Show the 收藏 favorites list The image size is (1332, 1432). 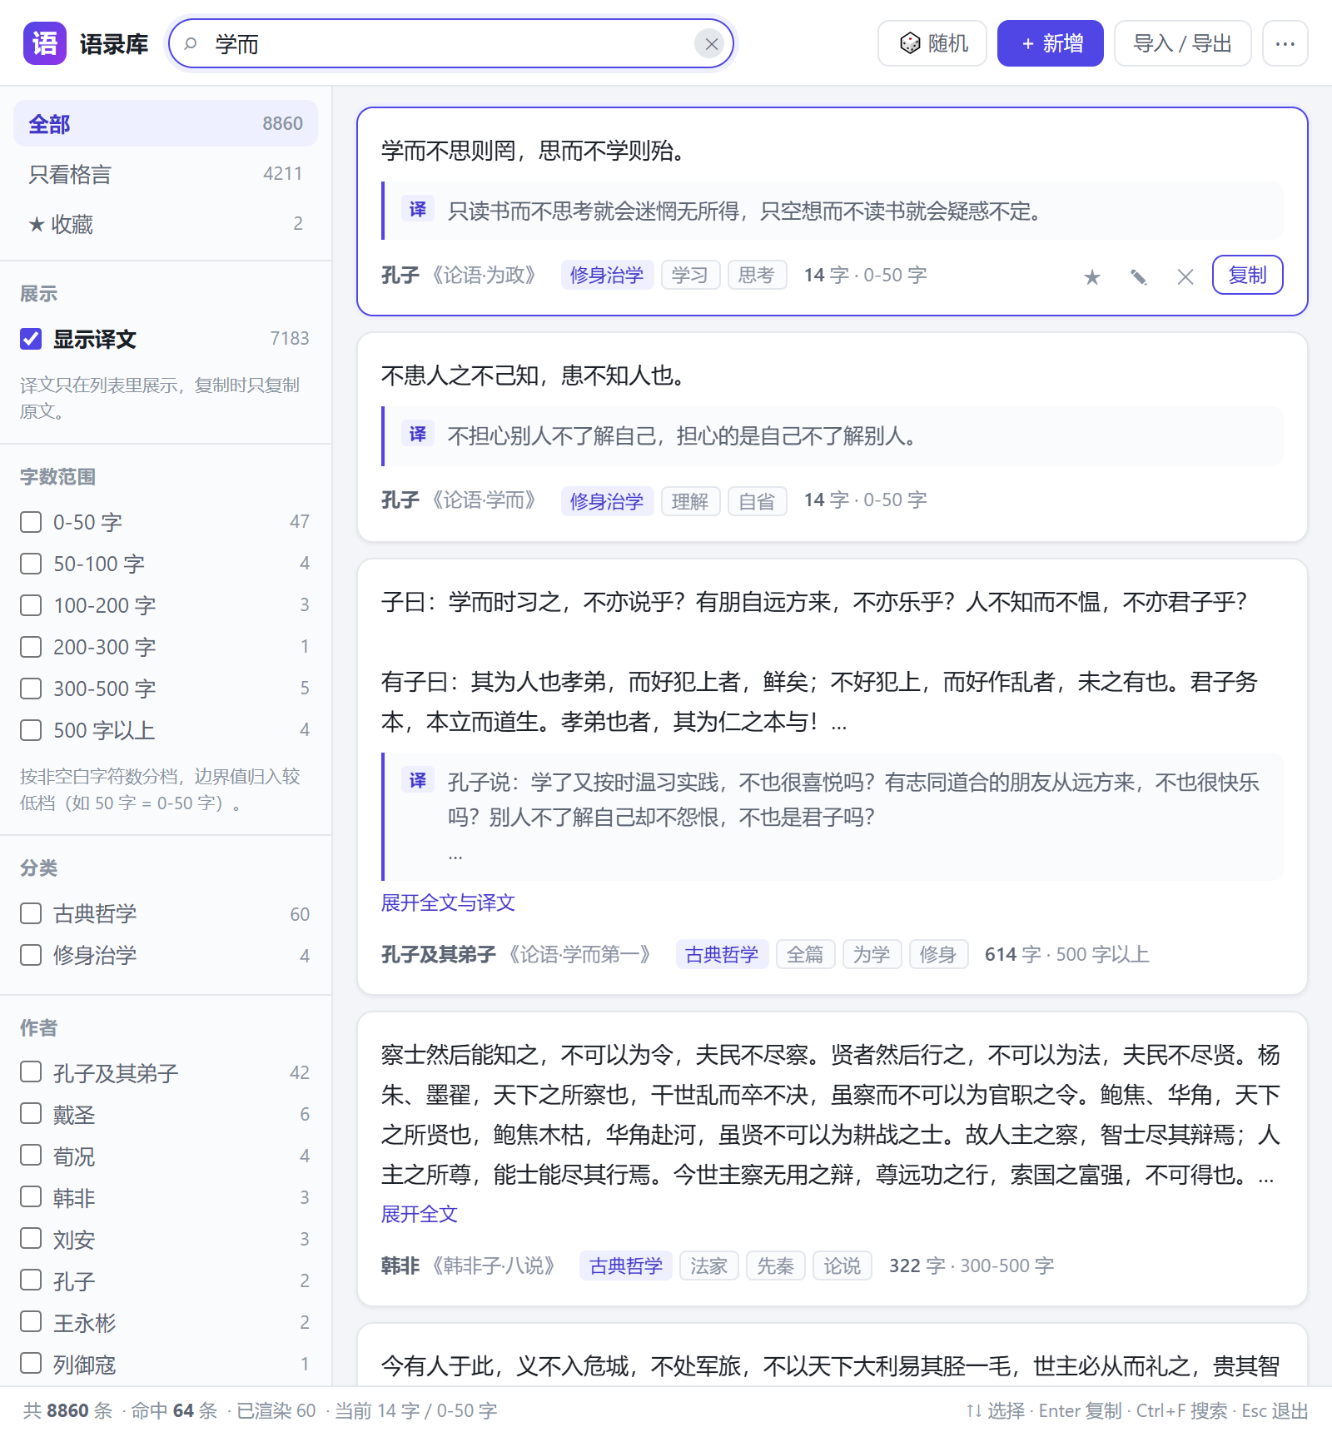tap(166, 224)
